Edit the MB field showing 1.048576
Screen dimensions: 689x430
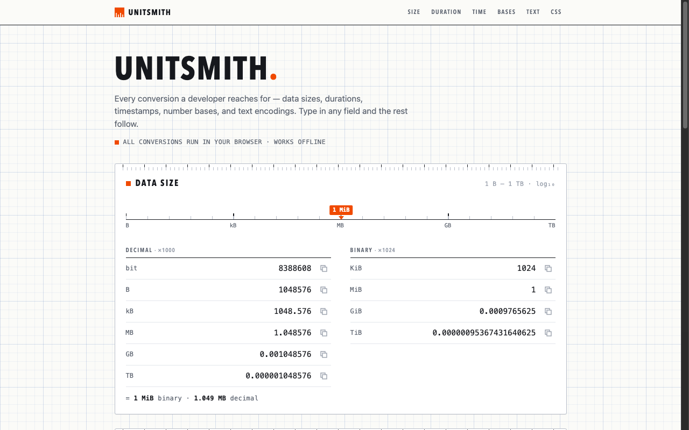pos(228,333)
